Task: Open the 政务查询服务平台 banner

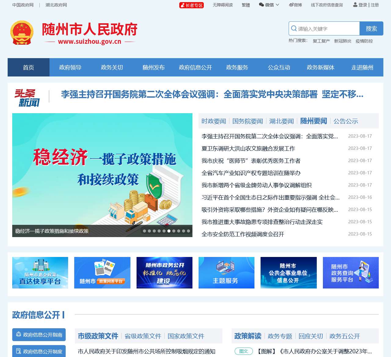Action: click(351, 273)
